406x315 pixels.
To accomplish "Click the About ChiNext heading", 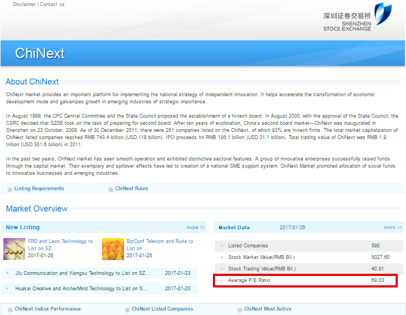I will (x=32, y=81).
